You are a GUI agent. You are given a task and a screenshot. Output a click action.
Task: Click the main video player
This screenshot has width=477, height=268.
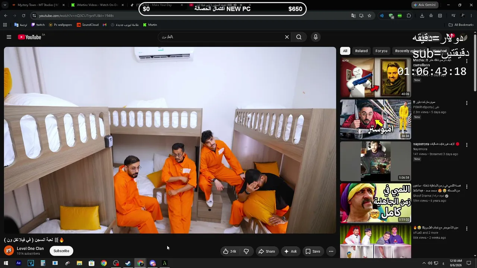[170, 140]
